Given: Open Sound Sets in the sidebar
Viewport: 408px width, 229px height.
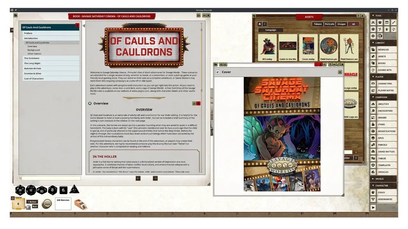Looking at the screenshot, I should [383, 70].
